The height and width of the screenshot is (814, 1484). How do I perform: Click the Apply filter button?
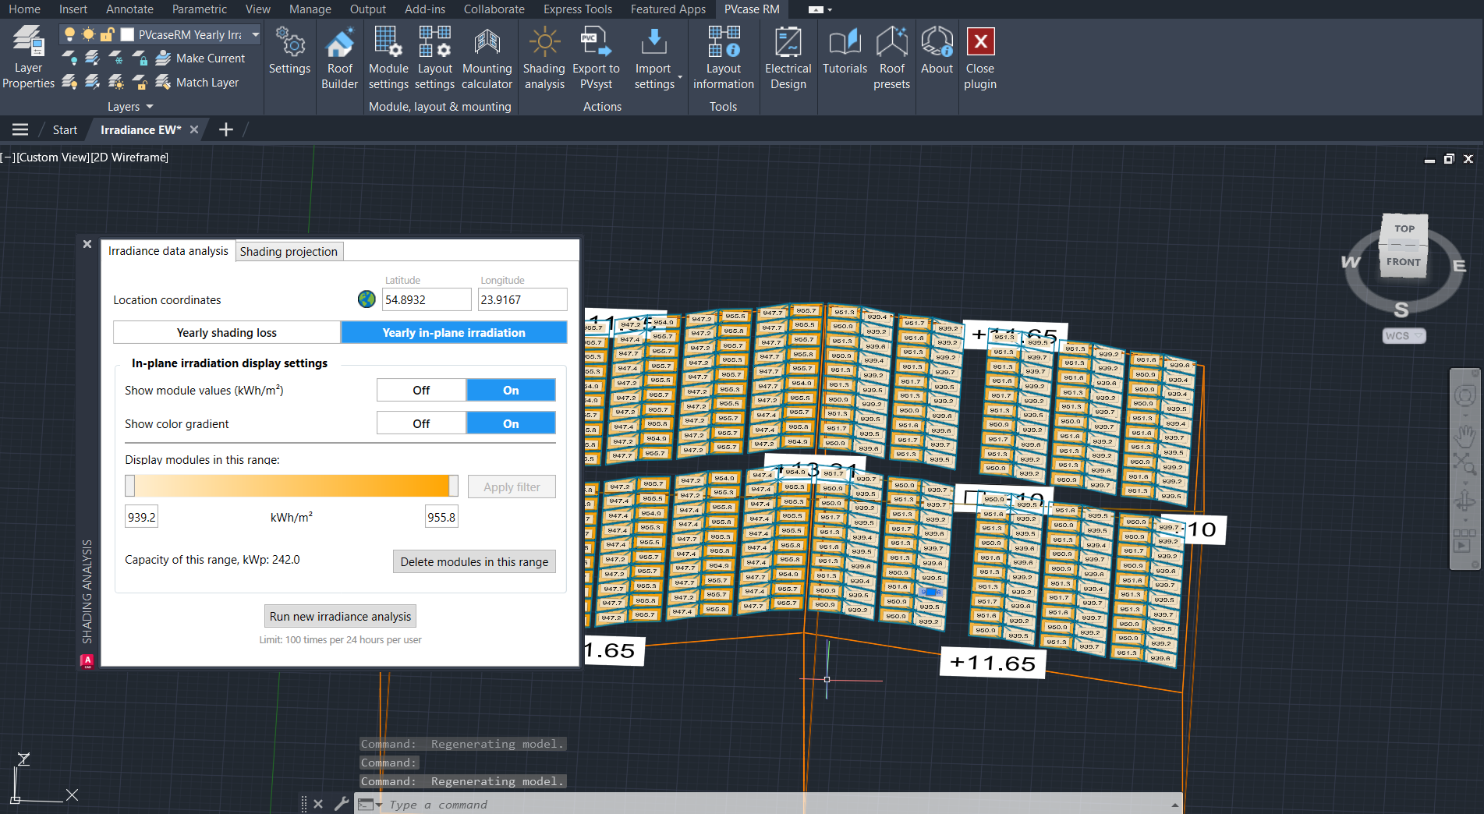(x=512, y=487)
